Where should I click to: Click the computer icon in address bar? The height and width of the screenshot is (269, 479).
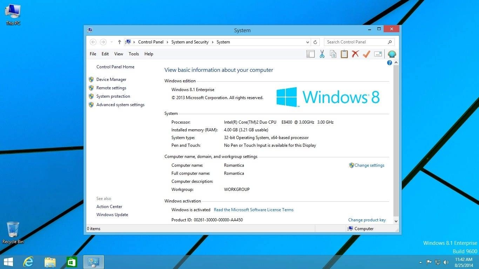(x=128, y=42)
